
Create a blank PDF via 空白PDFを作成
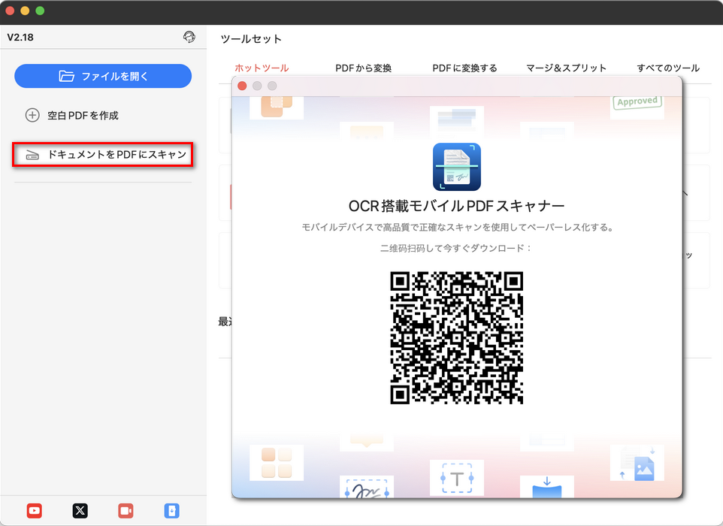(x=84, y=116)
